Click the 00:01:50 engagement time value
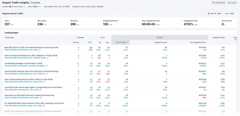The image size is (240, 116). click(203, 103)
